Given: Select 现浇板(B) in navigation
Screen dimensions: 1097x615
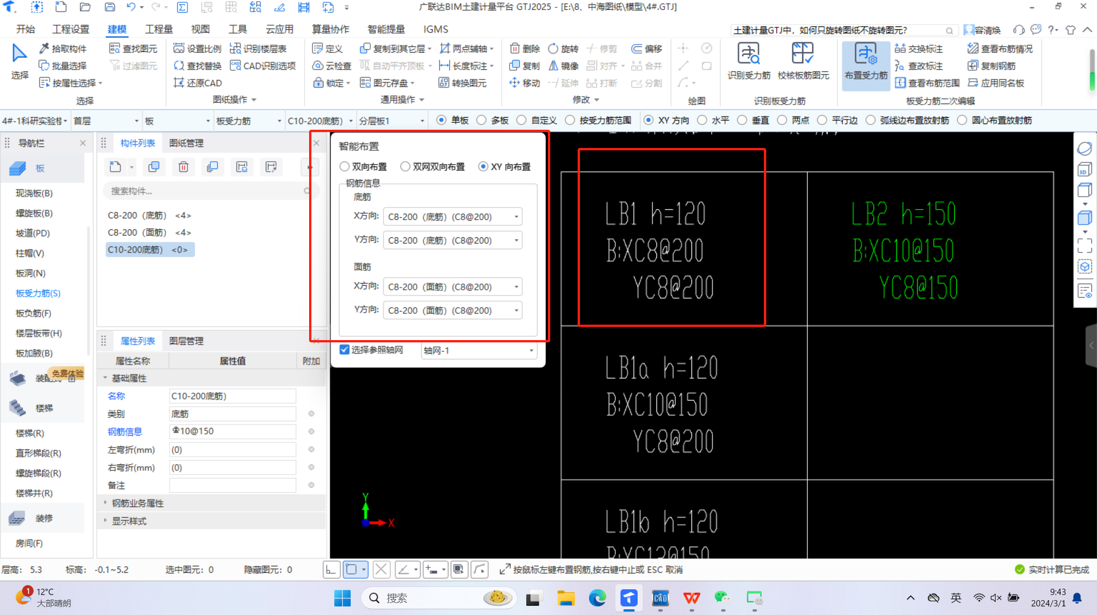Looking at the screenshot, I should pos(34,193).
